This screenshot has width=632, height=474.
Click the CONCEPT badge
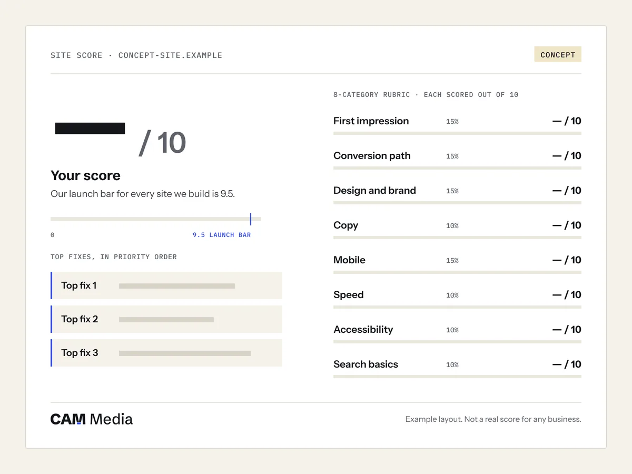(558, 54)
